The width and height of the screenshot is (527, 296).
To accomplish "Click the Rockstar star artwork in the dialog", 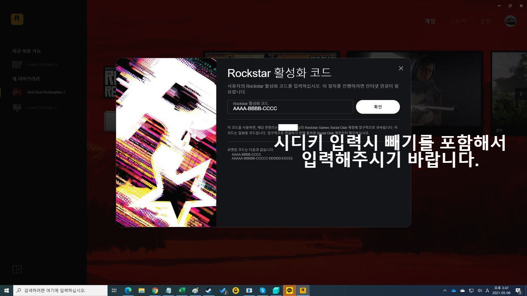I will pos(166,143).
